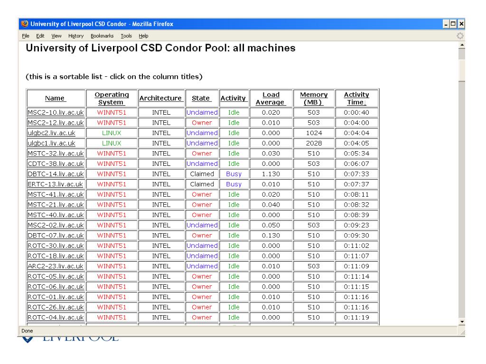Sort by Activity column header

pos(233,99)
